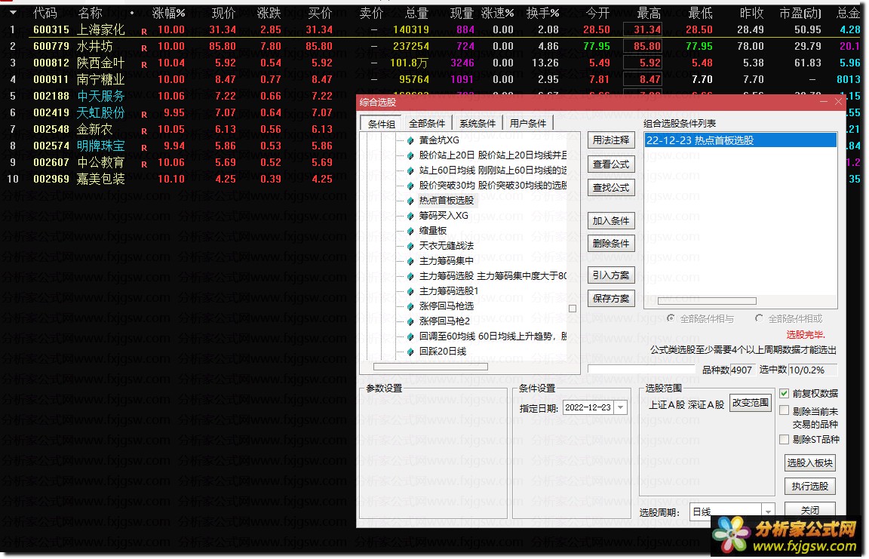Open the triangle menu left of 代码 header
This screenshot has height=559, width=869.
coord(13,12)
